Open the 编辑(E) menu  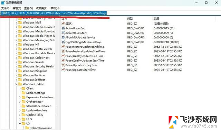[17, 8]
